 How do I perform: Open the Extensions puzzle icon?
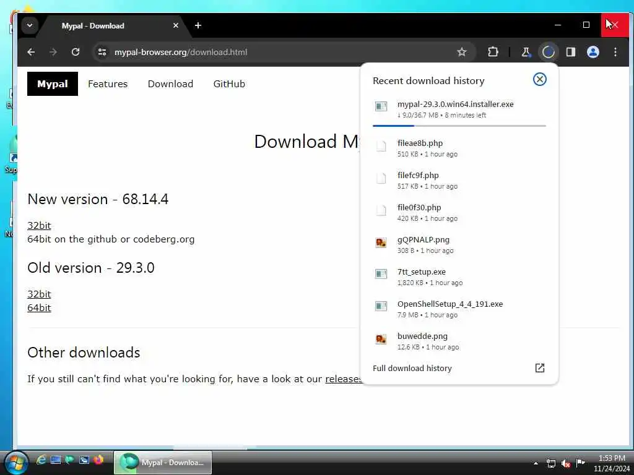coord(493,52)
